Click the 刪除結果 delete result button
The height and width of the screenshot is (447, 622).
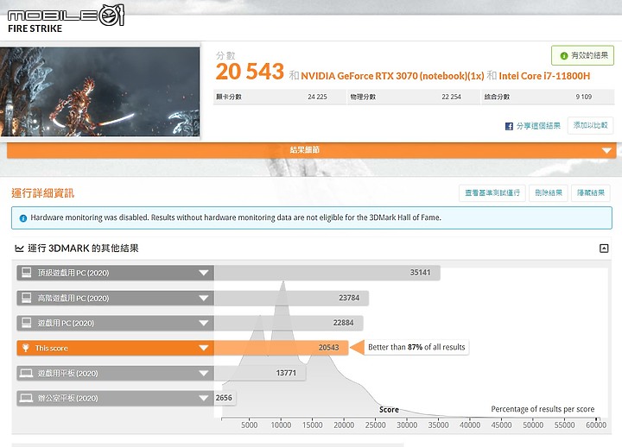[549, 193]
